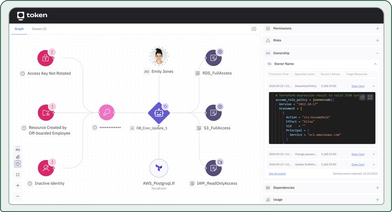Copy the code snippet using copy icon

[362, 97]
